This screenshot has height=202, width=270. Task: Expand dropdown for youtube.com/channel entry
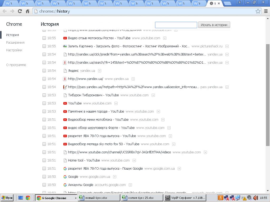(205, 152)
